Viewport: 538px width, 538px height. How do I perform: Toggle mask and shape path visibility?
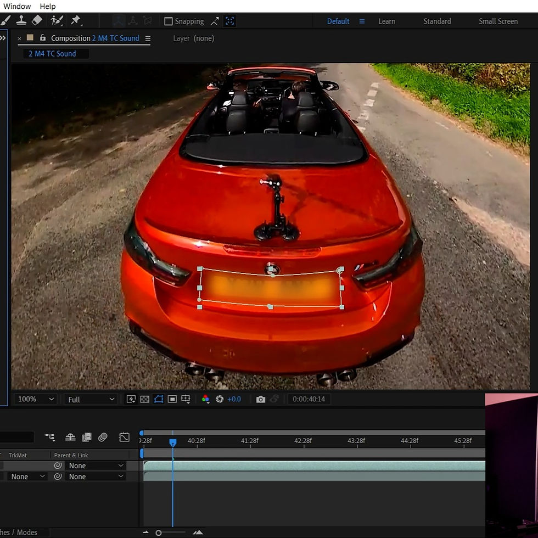pos(159,399)
